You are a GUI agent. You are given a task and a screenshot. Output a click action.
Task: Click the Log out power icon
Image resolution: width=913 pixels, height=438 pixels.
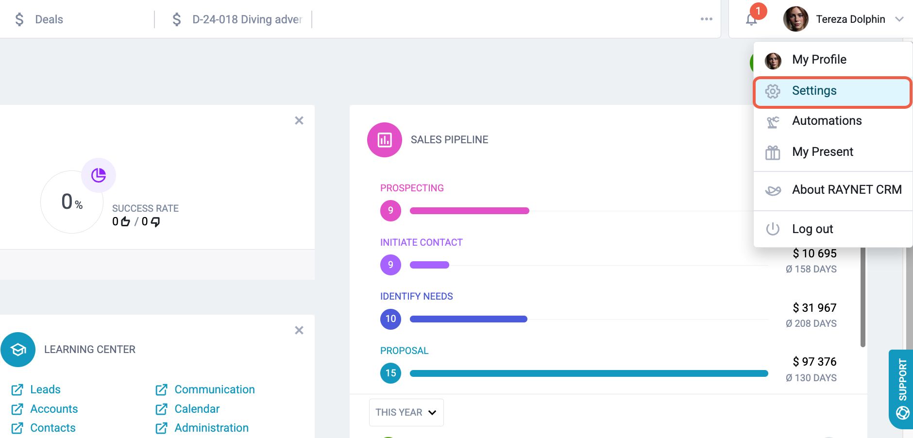point(773,229)
